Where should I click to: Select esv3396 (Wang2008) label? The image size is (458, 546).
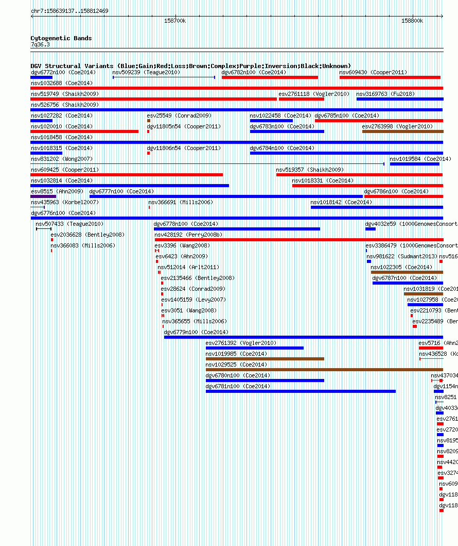(x=182, y=245)
